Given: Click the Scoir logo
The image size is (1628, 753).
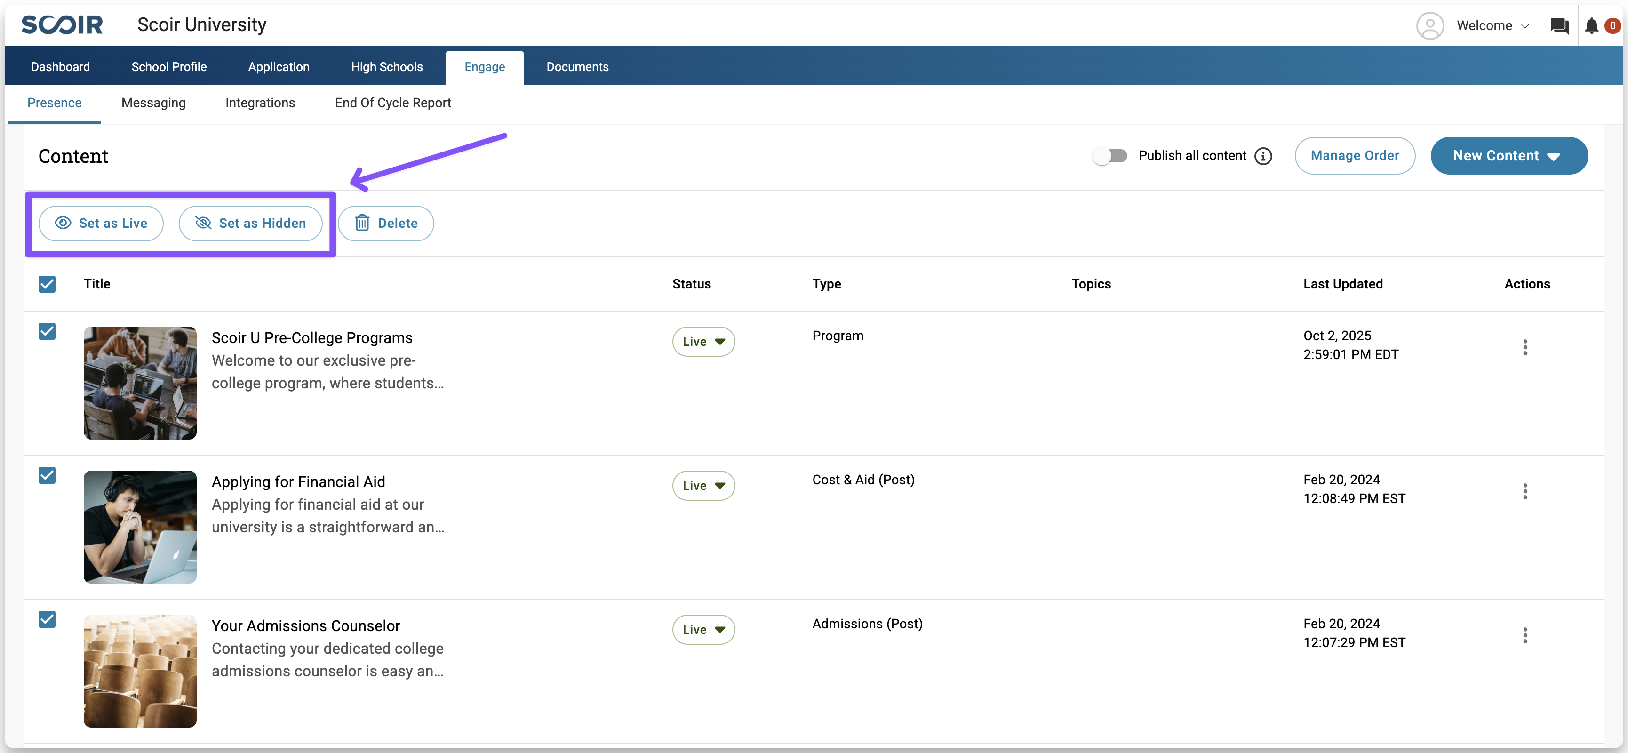Looking at the screenshot, I should pyautogui.click(x=62, y=25).
